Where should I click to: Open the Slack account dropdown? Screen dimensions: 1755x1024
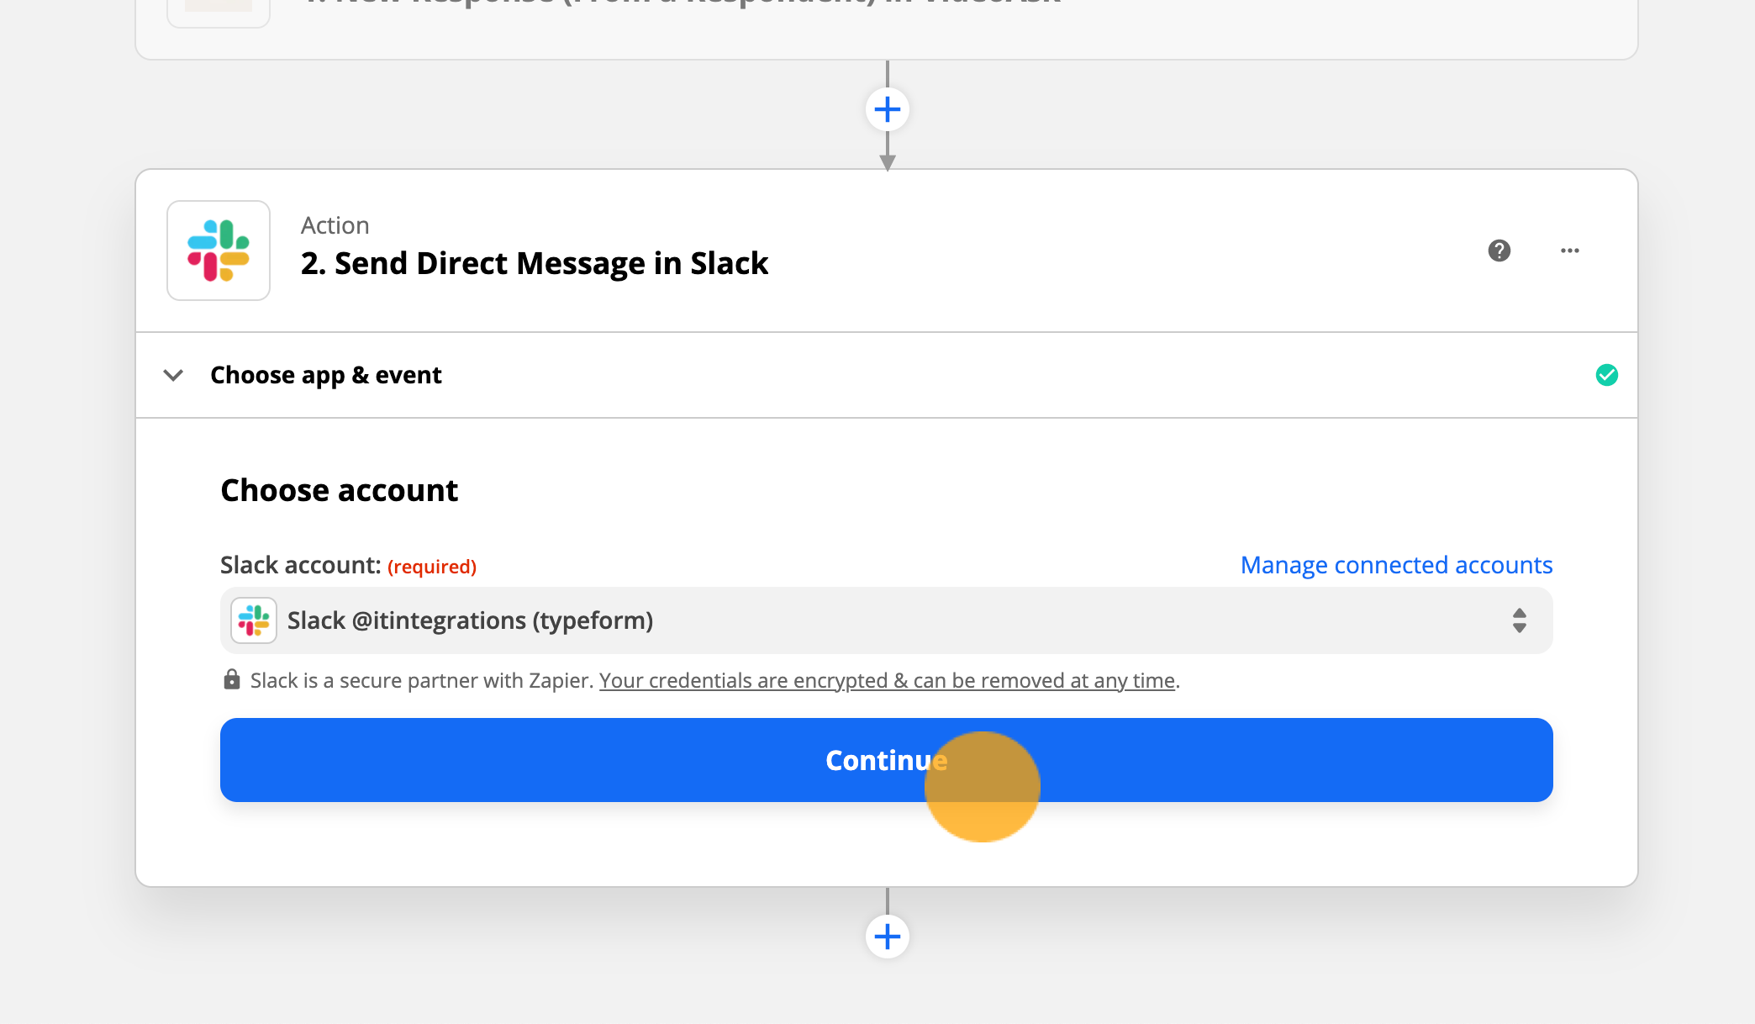886,620
